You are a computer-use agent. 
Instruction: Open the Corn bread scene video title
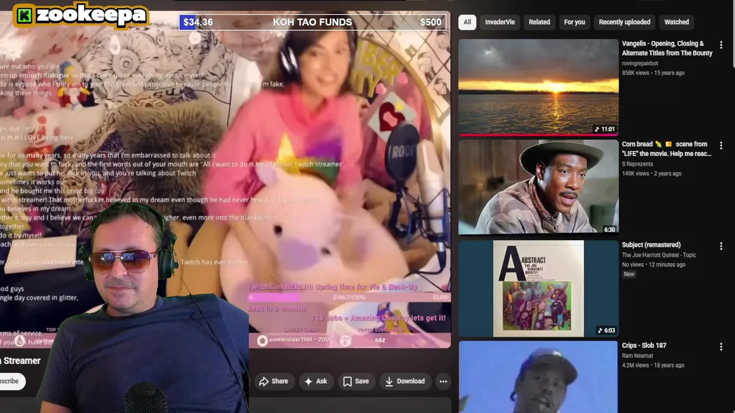coord(666,149)
